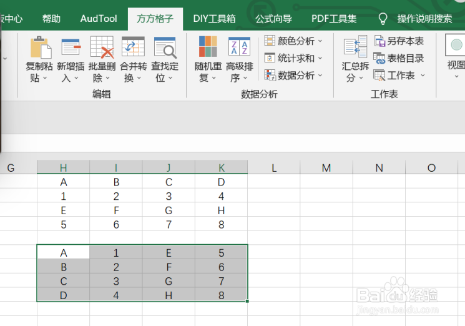The height and width of the screenshot is (326, 465).
Task: Select column G header
Action: coord(18,167)
